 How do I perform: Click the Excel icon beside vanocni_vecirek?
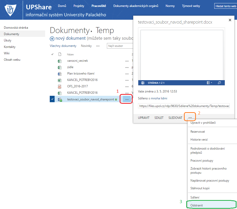click(x=60, y=61)
